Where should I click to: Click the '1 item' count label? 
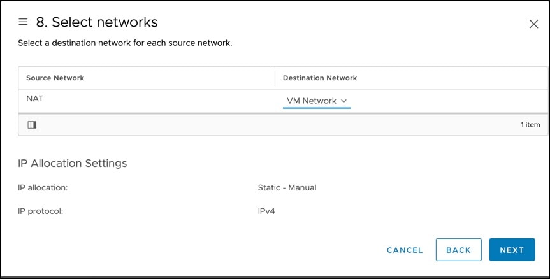[x=530, y=125]
